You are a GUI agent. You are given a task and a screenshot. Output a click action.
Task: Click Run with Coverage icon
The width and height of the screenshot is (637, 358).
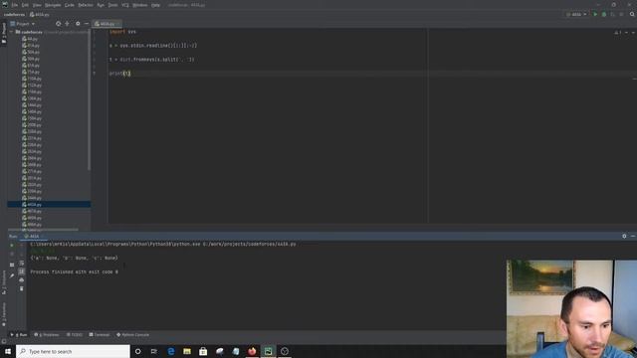(x=613, y=14)
